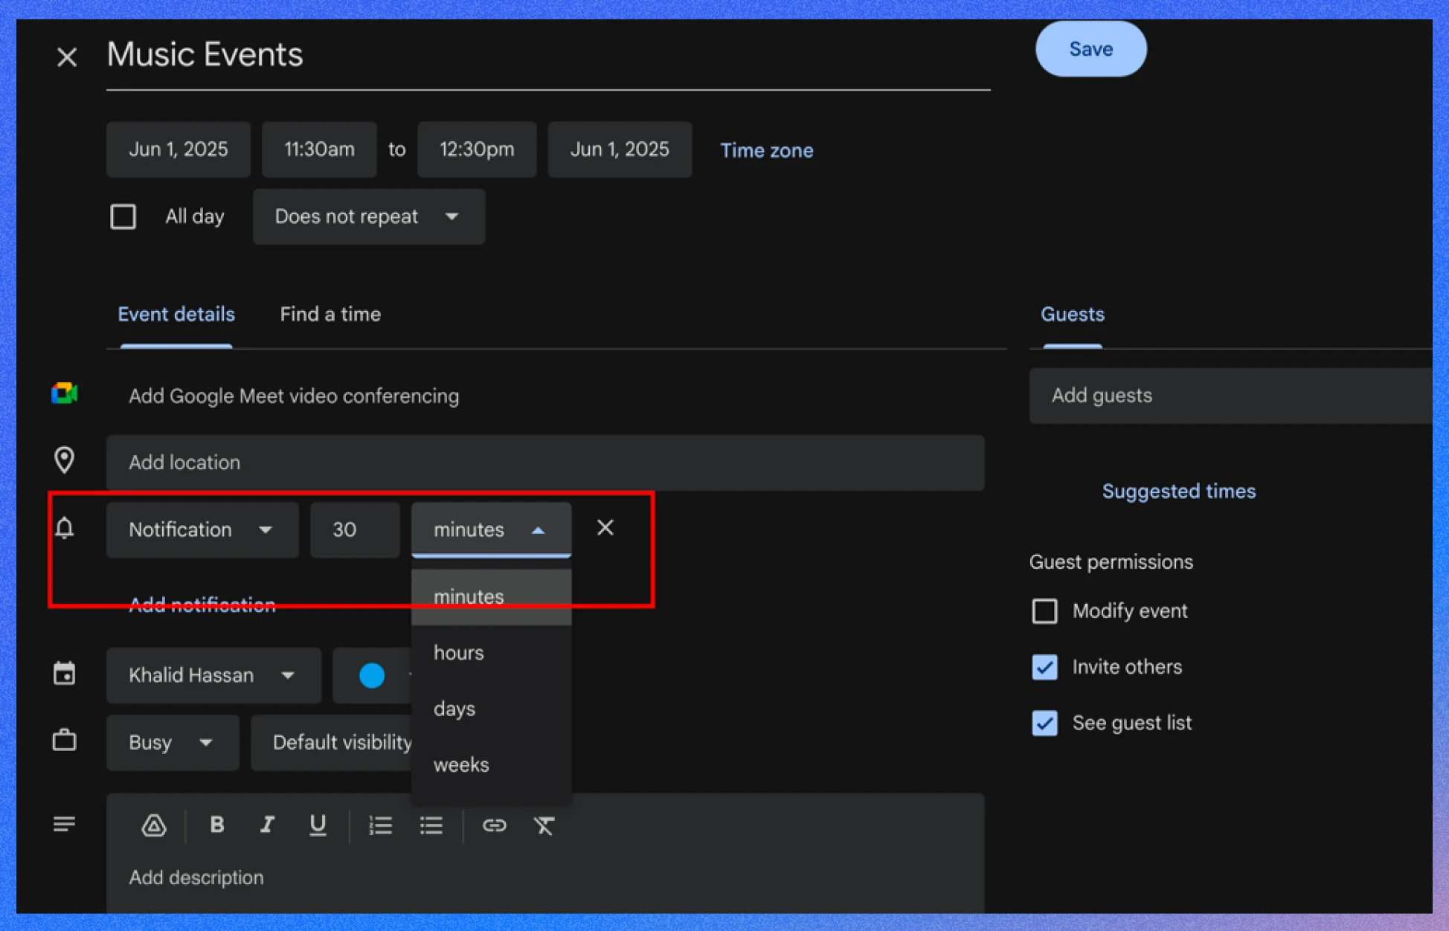Toggle bold formatting in description
Viewport: 1449px width, 931px height.
(x=216, y=825)
